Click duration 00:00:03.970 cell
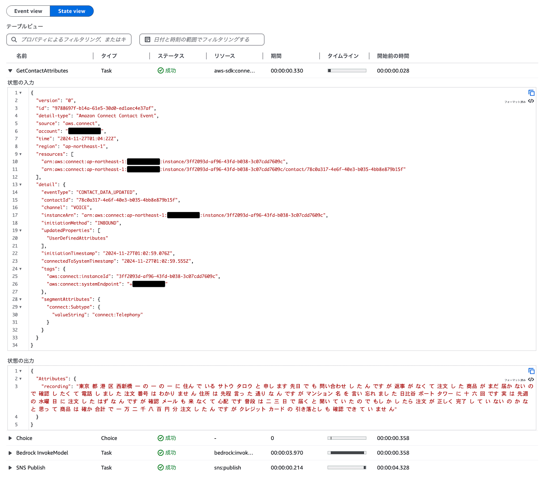Screen dimensions: 544x487 pyautogui.click(x=287, y=453)
